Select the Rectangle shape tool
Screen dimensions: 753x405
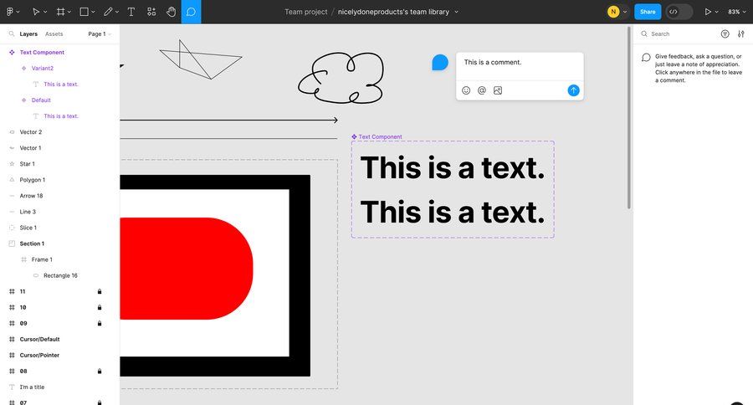84,12
